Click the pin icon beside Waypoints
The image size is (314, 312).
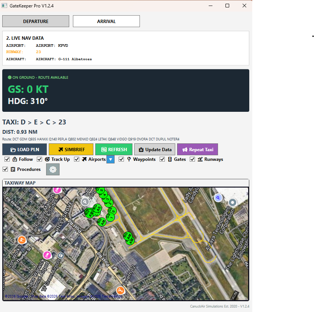click(x=129, y=159)
